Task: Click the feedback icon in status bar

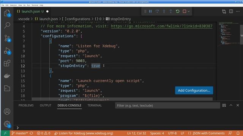Action: tap(230, 133)
